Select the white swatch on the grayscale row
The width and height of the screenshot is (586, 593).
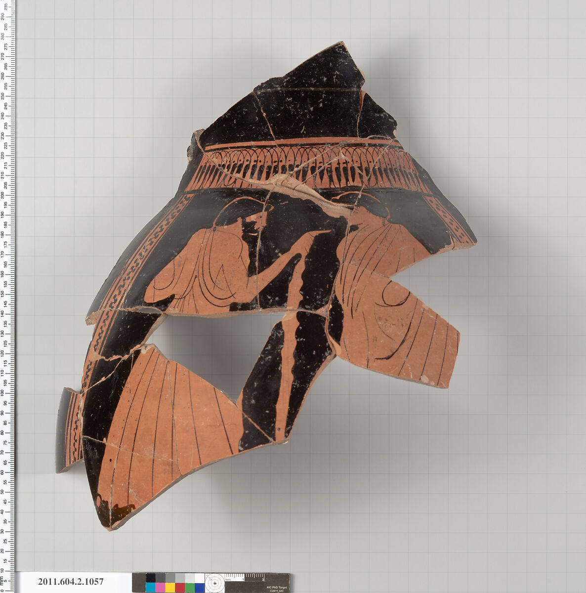(200, 578)
